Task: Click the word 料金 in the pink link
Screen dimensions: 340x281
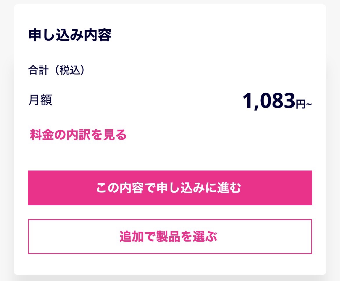Action: [x=40, y=135]
